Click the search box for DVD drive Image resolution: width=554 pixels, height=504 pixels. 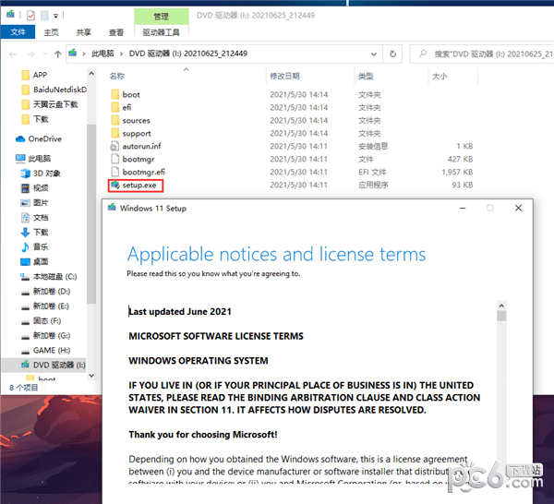pyautogui.click(x=482, y=54)
